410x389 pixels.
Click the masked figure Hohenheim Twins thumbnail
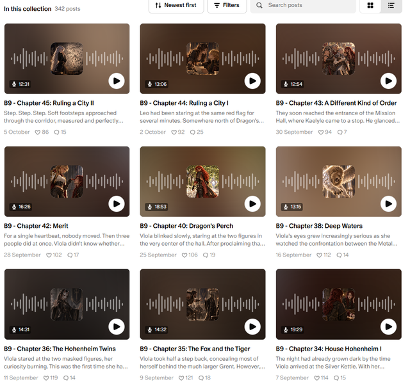coord(67,304)
